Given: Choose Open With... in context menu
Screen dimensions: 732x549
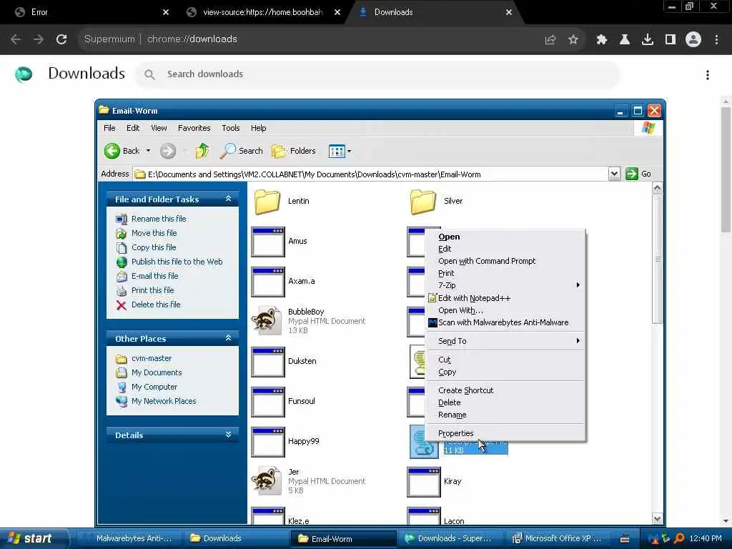Looking at the screenshot, I should [505, 310].
